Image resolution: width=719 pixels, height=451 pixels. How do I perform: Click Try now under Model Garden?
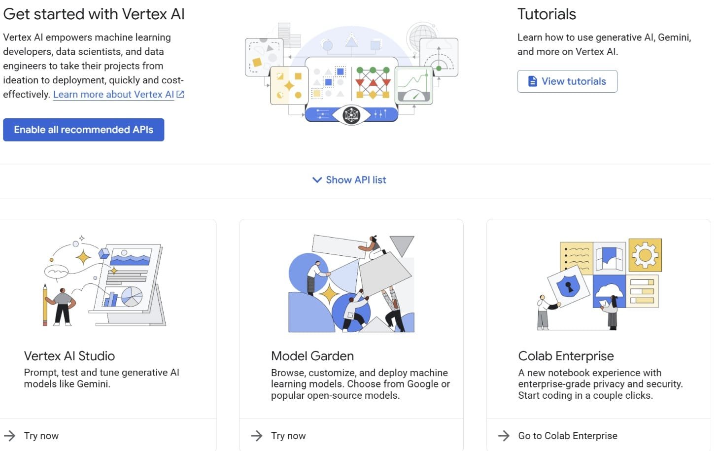coord(288,436)
